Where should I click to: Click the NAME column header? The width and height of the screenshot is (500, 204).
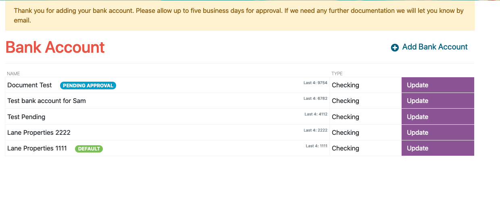point(13,74)
